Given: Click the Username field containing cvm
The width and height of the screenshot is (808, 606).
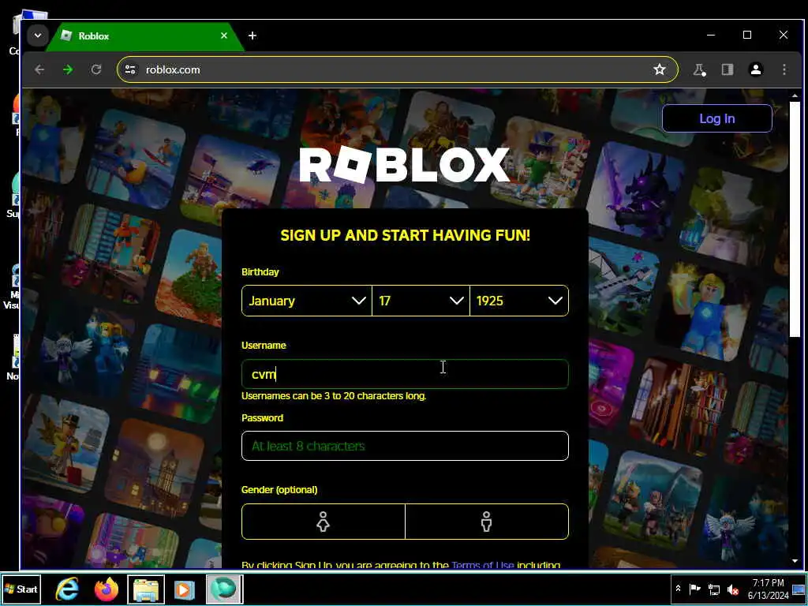Looking at the screenshot, I should click(405, 374).
